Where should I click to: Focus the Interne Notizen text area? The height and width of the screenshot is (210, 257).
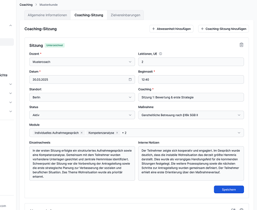[x=191, y=163]
